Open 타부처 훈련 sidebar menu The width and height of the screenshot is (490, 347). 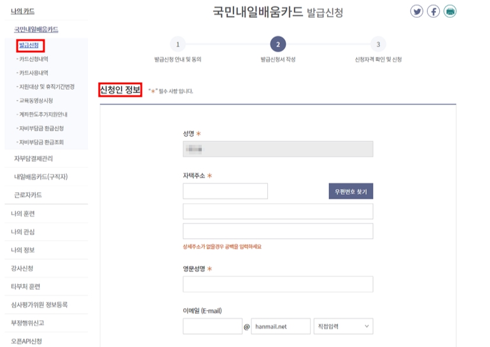click(x=25, y=287)
